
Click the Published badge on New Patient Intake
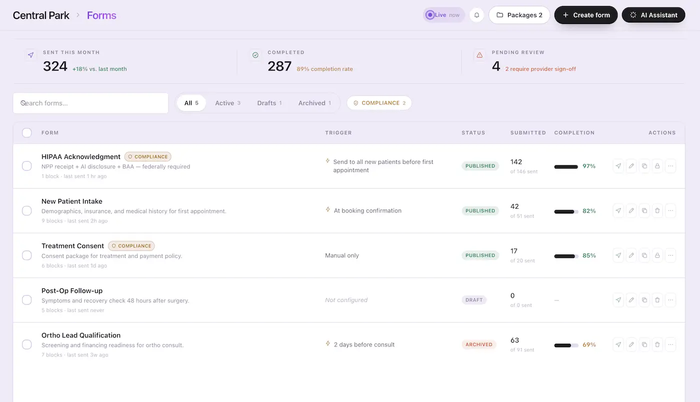pos(480,210)
